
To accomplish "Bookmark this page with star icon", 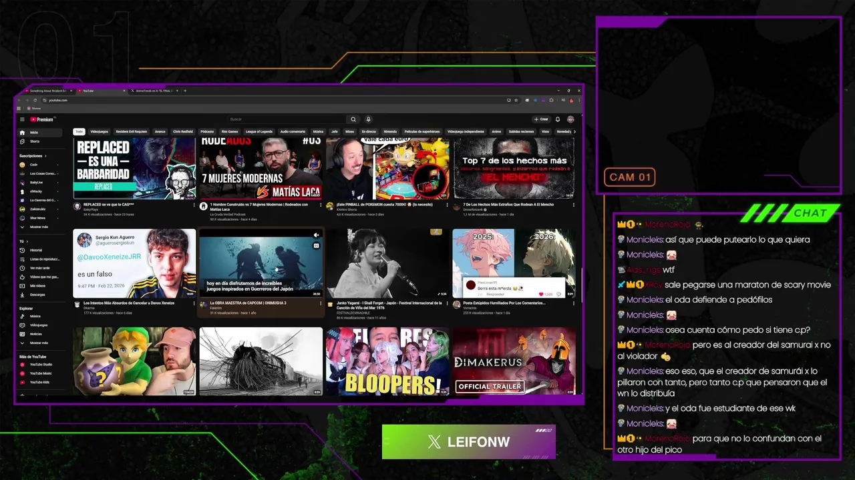I will click(x=517, y=100).
